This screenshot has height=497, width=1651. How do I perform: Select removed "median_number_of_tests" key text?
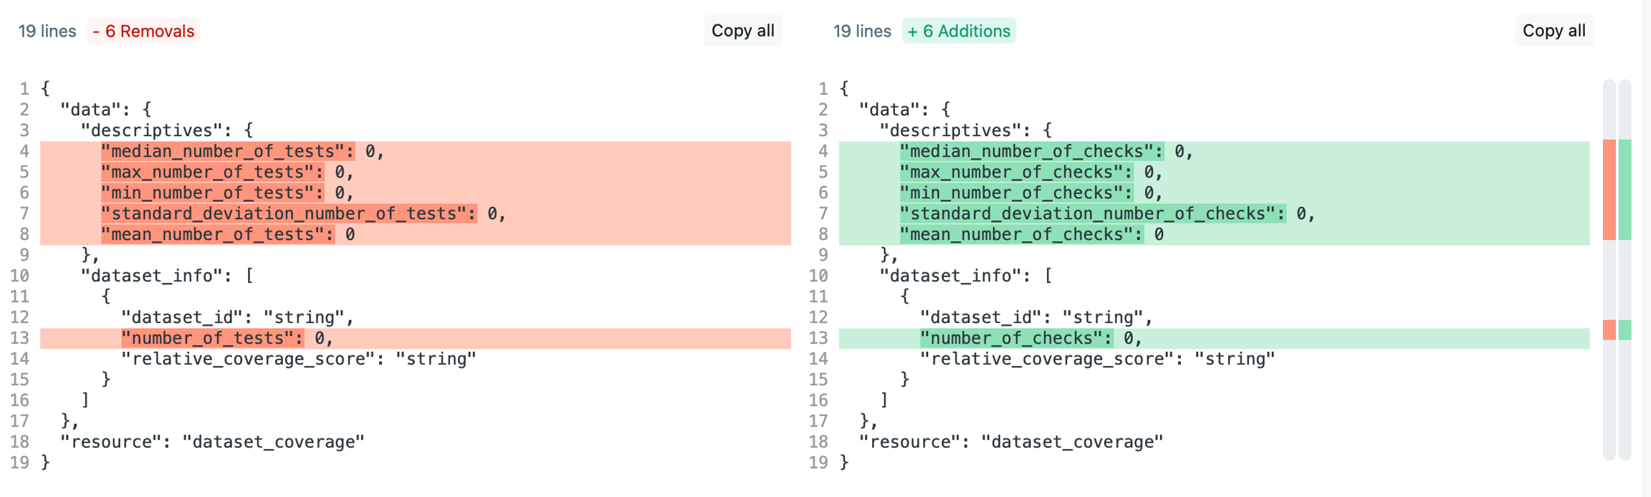(227, 151)
